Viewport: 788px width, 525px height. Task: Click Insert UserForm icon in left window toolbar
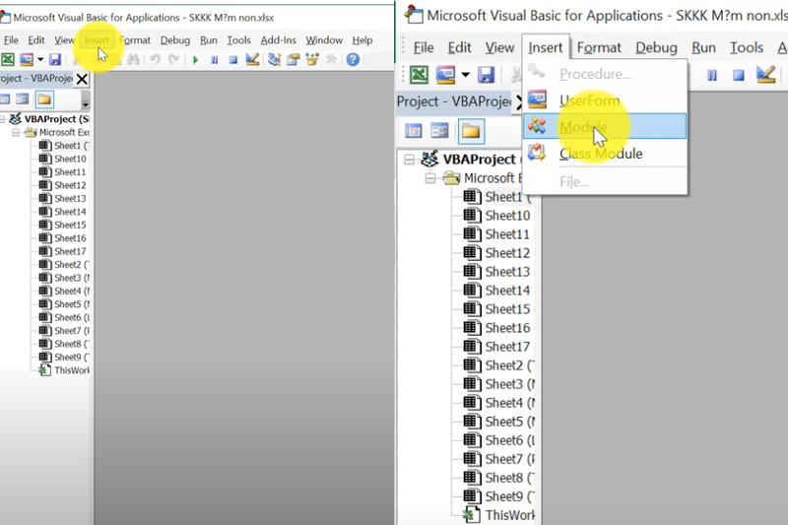(x=27, y=60)
